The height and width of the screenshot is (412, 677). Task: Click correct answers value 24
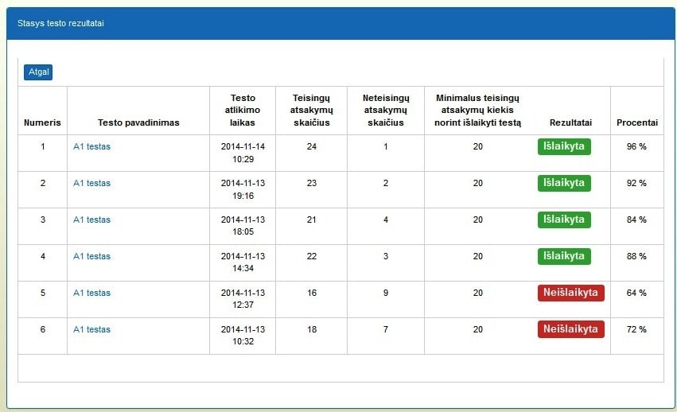click(312, 146)
